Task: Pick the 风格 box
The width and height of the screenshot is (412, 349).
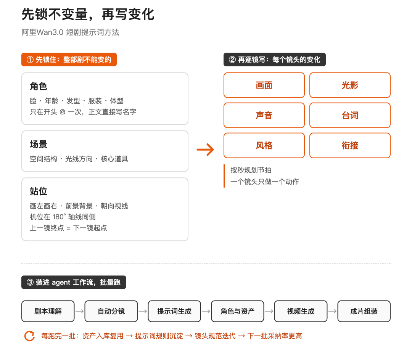Action: click(264, 145)
